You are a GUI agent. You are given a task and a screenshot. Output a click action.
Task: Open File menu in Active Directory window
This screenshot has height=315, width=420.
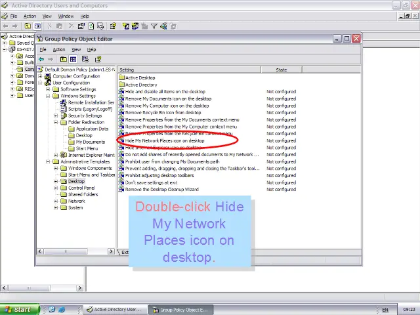pyautogui.click(x=14, y=16)
